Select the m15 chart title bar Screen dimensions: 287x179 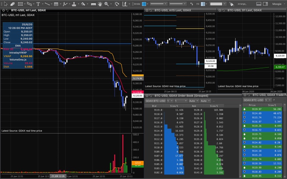pyautogui.click(x=180, y=10)
